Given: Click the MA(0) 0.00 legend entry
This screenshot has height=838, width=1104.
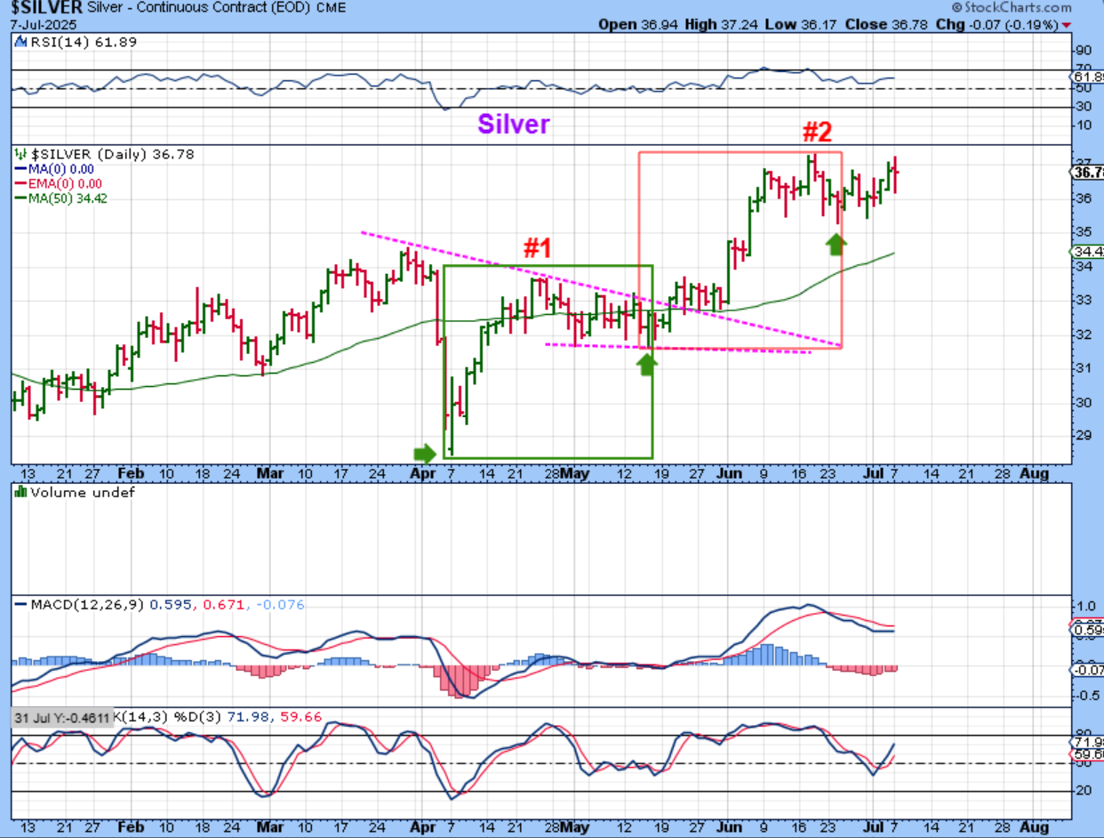Looking at the screenshot, I should pyautogui.click(x=61, y=169).
